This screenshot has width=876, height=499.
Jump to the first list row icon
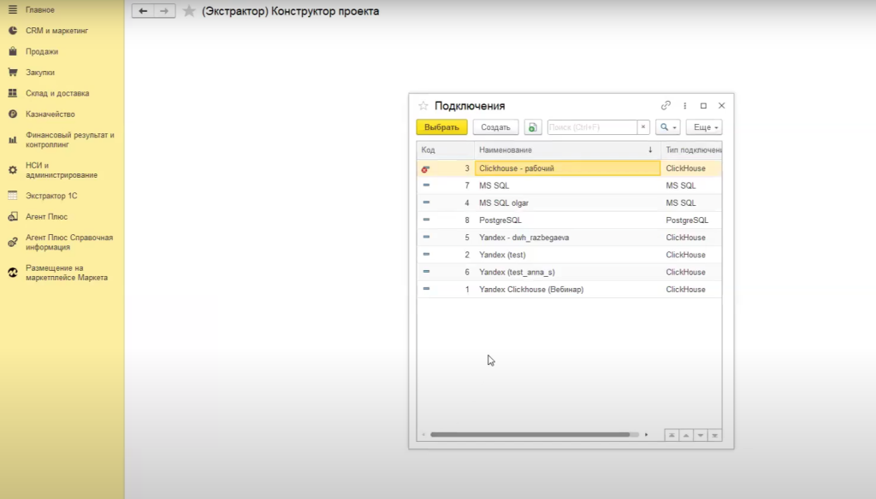[672, 435]
